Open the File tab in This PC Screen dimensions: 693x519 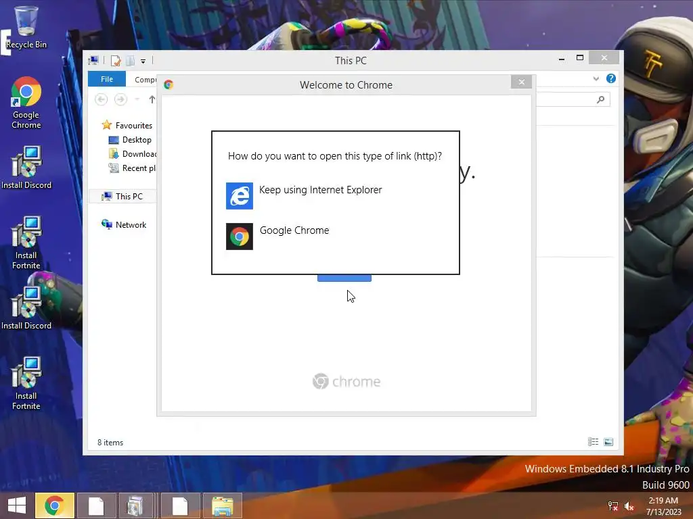pos(107,79)
